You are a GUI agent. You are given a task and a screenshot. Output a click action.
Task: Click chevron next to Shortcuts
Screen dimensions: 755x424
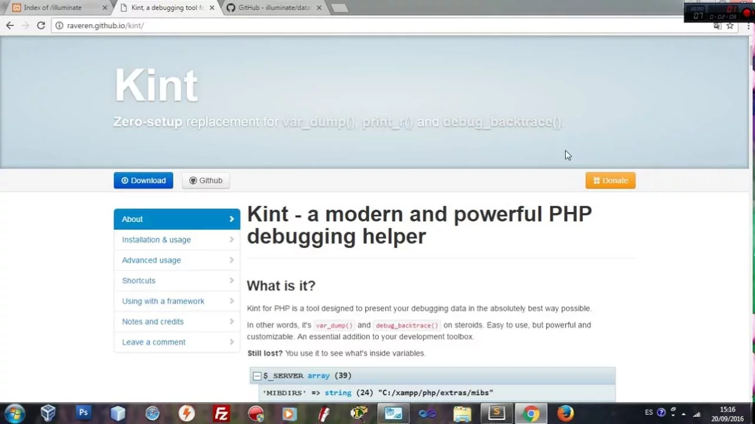[231, 280]
